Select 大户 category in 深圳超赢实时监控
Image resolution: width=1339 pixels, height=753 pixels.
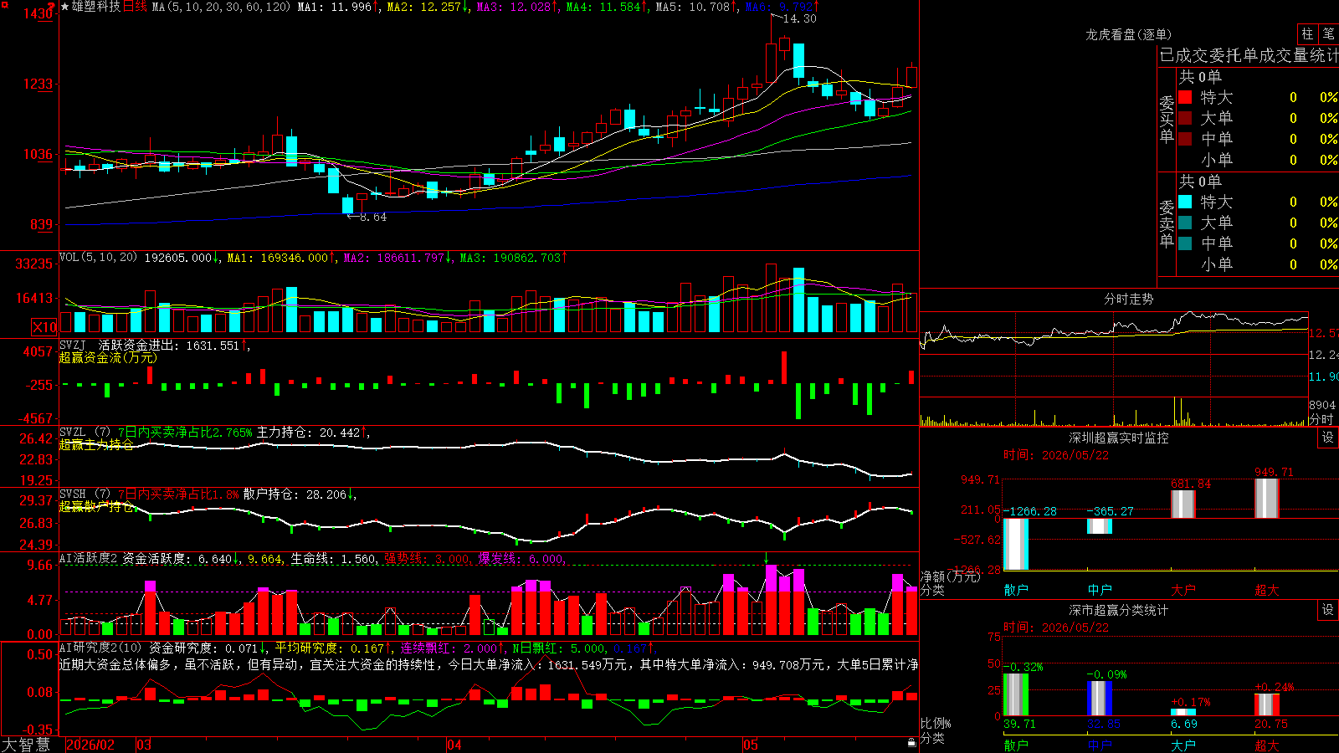coord(1183,590)
